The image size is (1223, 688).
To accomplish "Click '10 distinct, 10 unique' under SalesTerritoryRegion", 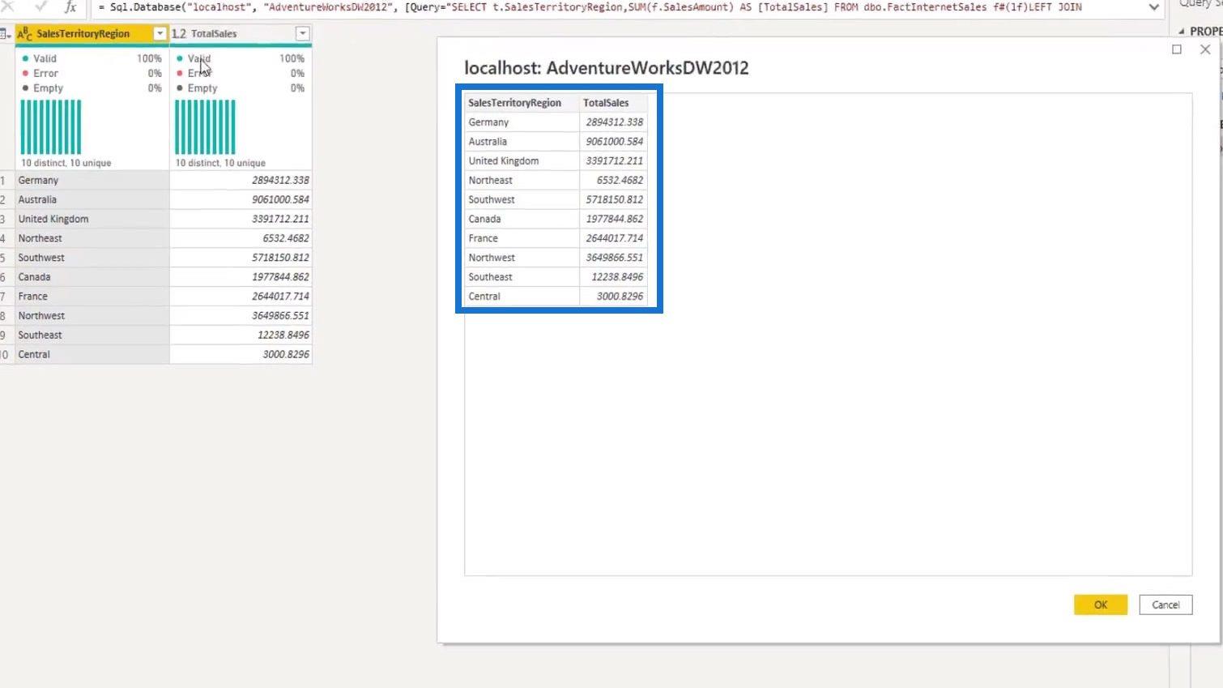I will [x=66, y=163].
